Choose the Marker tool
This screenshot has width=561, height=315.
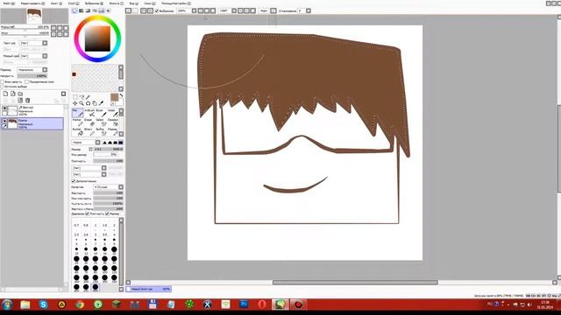pyautogui.click(x=78, y=122)
